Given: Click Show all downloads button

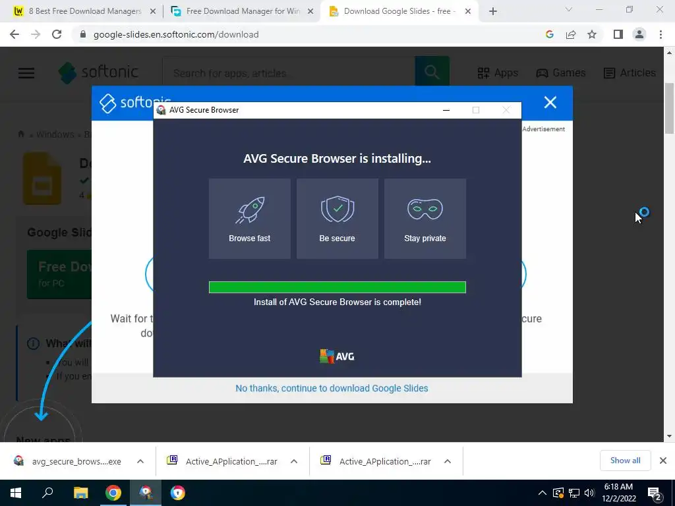Looking at the screenshot, I should (625, 461).
